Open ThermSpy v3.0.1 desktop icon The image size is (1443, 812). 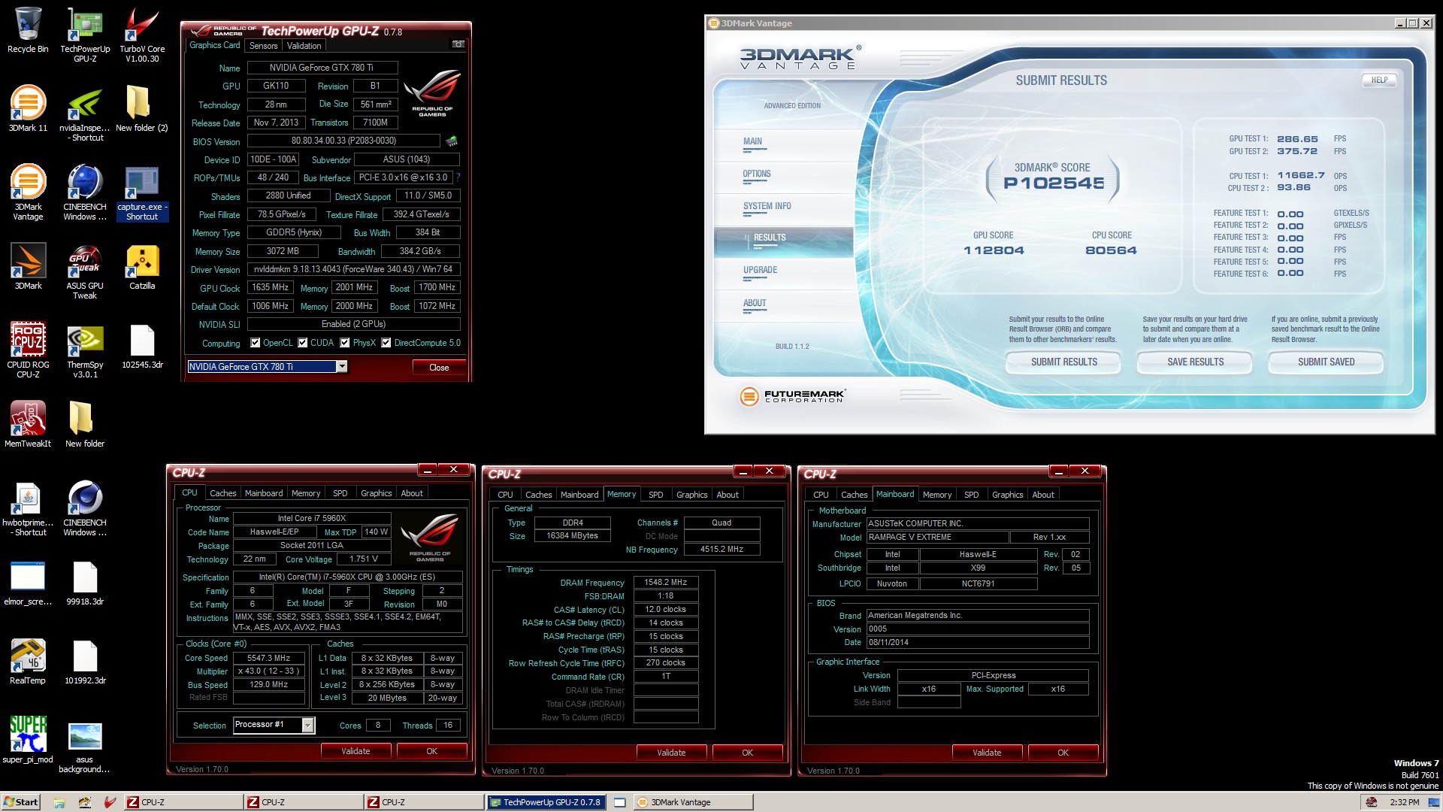85,350
